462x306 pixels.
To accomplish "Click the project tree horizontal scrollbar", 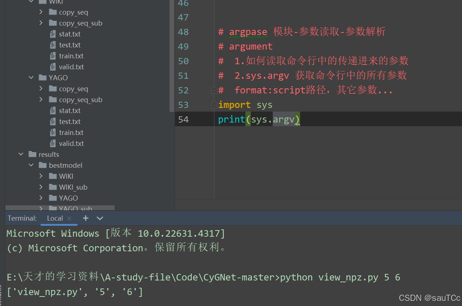I will click(60, 208).
